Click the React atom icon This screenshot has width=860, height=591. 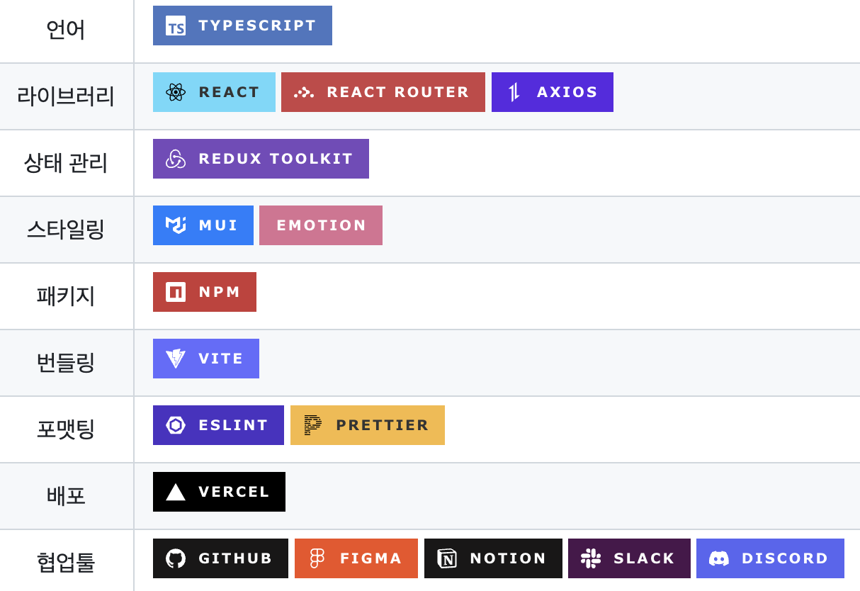[176, 93]
